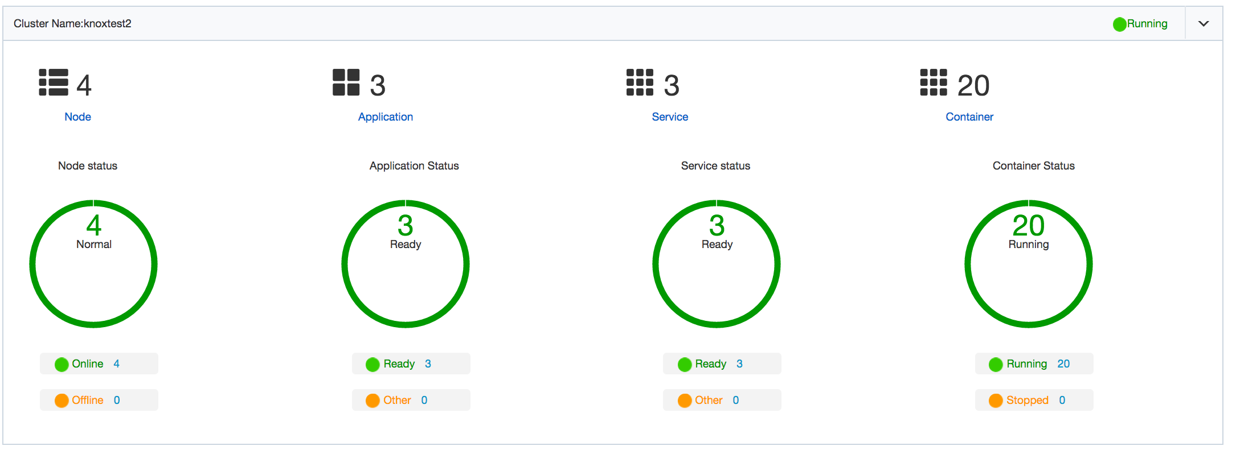Click the 'Application Status' heading
The image size is (1236, 454).
pos(414,166)
